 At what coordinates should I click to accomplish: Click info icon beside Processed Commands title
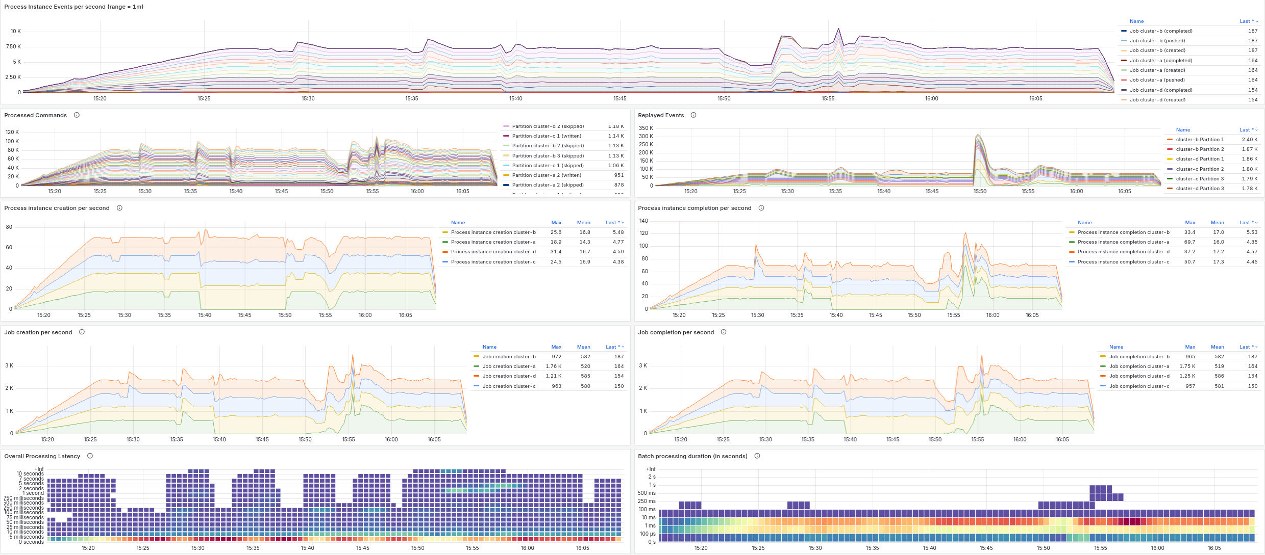point(77,115)
